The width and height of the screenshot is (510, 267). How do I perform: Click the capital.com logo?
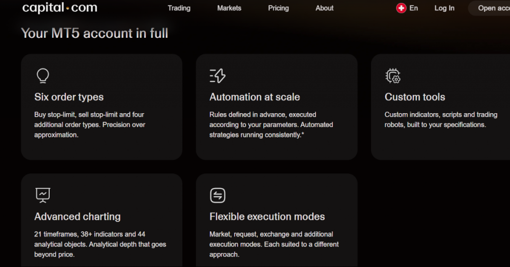click(60, 7)
